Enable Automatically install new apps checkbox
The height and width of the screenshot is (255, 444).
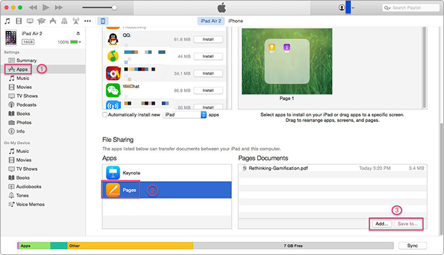105,114
